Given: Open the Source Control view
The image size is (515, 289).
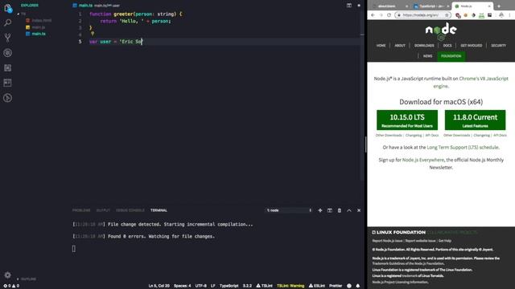Looking at the screenshot, I should 7,38.
